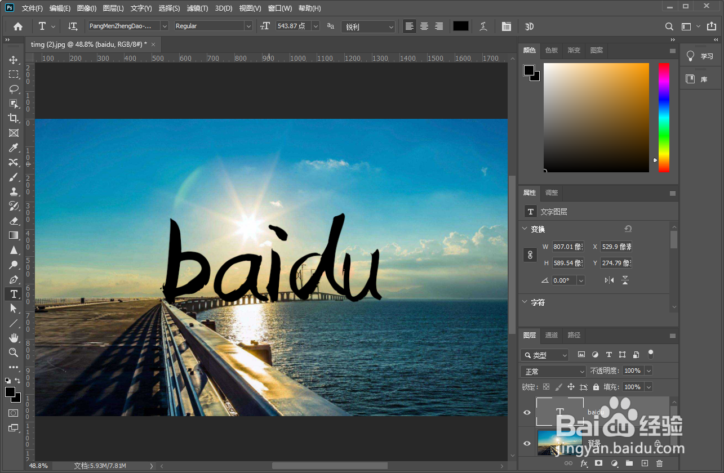Switch to the 通道 tab

[552, 335]
